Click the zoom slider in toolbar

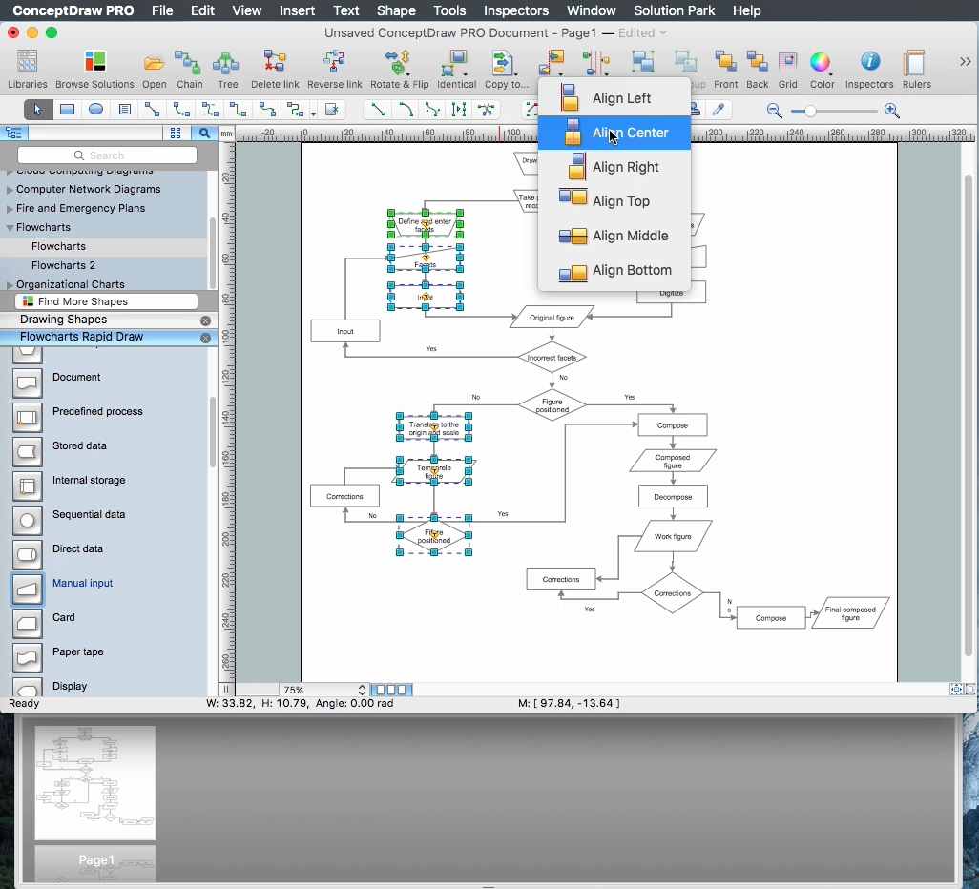811,112
